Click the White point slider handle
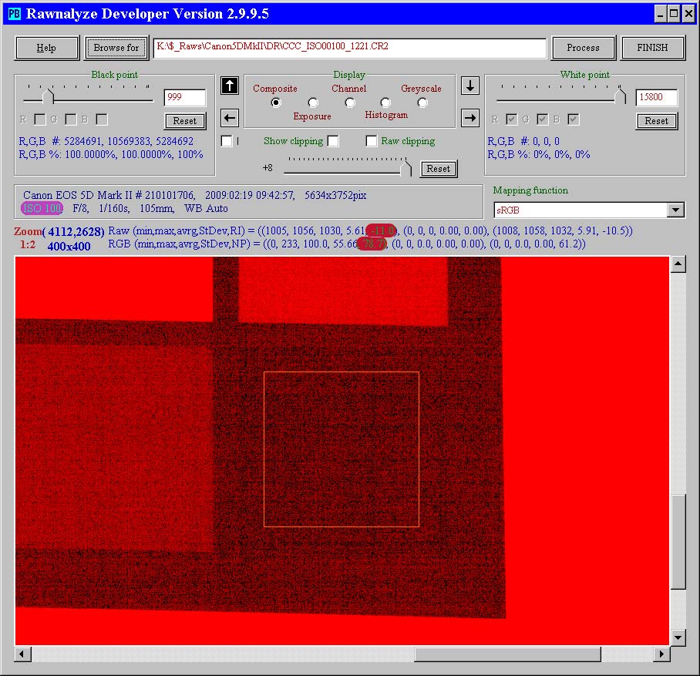700x676 pixels. pos(621,96)
